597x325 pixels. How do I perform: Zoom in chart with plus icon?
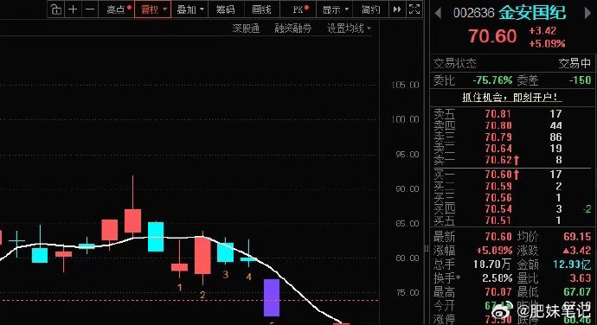73,10
